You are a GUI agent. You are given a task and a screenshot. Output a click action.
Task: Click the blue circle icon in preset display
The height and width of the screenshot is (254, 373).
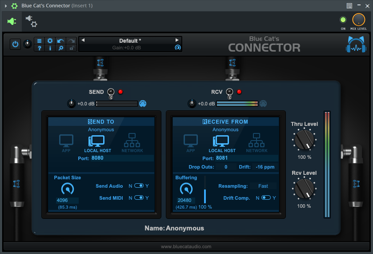pos(178,48)
